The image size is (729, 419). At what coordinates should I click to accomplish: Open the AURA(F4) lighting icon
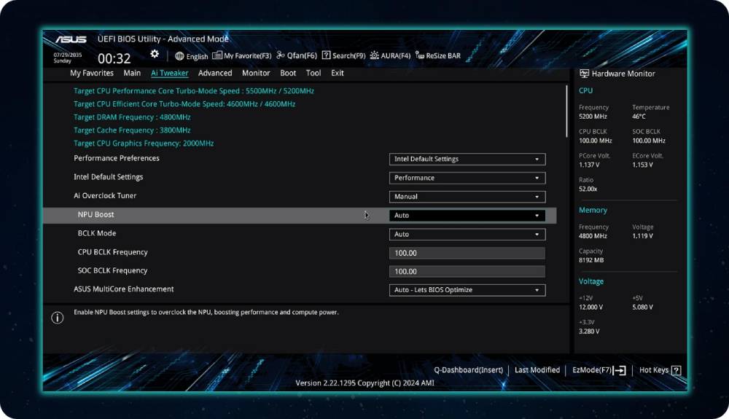374,55
